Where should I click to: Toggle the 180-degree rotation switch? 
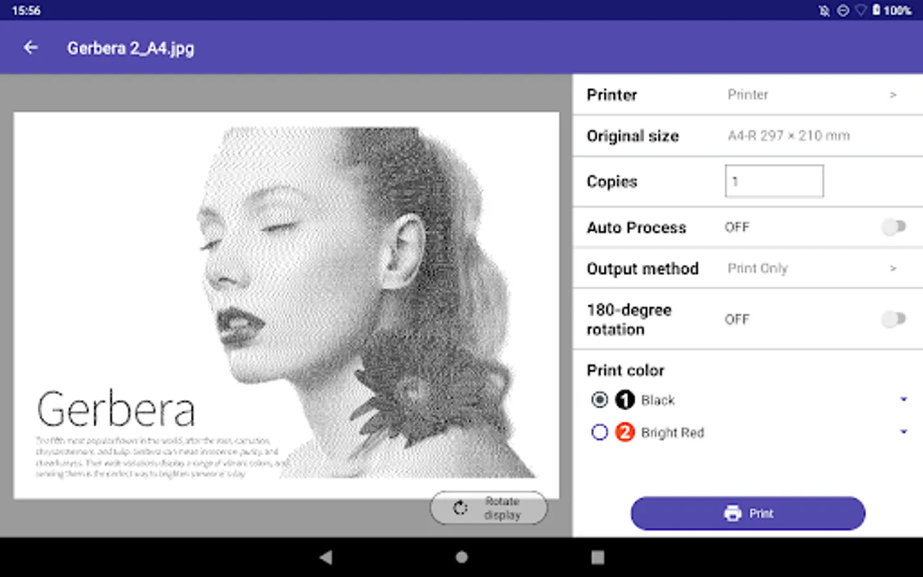(894, 319)
